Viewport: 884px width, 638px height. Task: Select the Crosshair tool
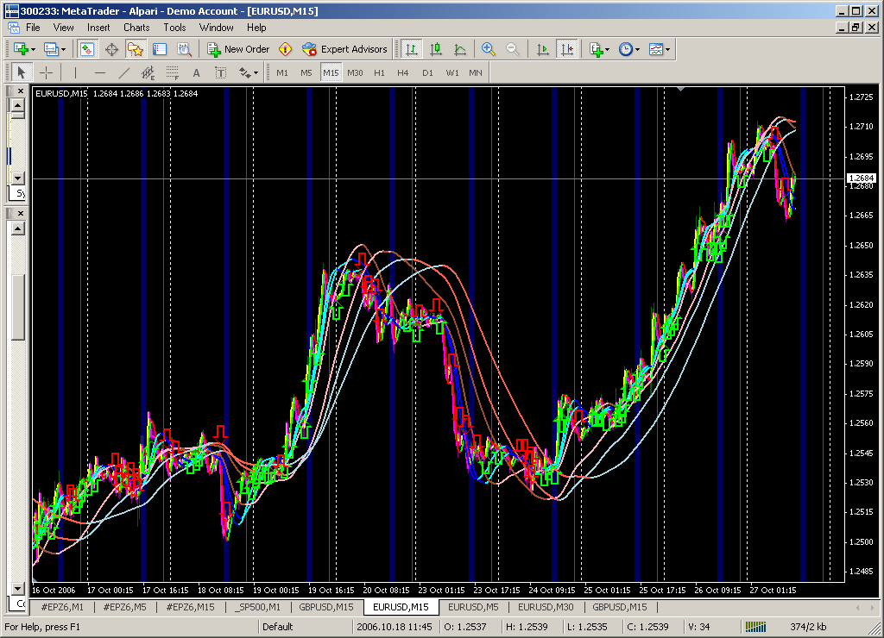(47, 72)
